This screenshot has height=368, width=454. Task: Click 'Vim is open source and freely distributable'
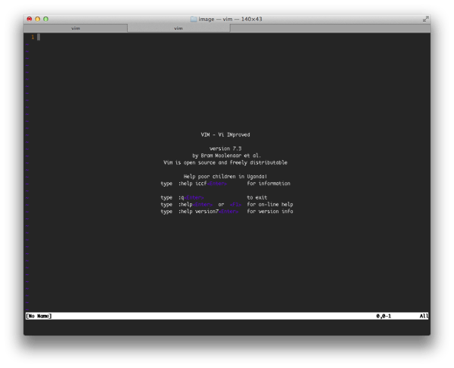click(225, 162)
